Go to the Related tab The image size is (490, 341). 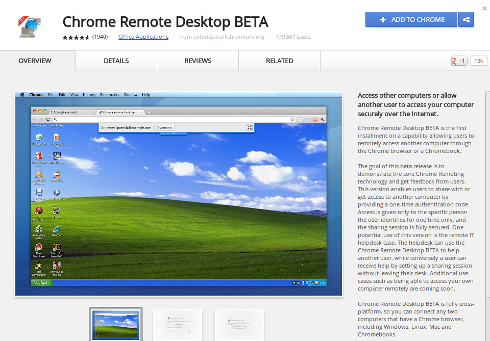point(279,61)
